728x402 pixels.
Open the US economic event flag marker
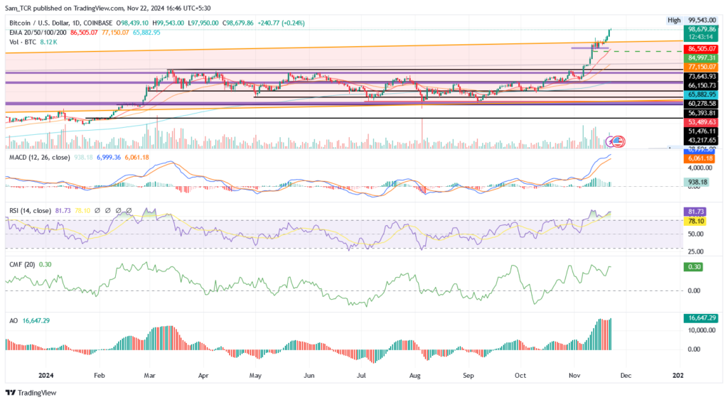[x=619, y=141]
